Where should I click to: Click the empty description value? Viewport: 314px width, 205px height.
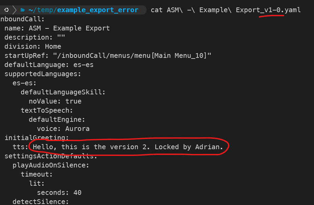(x=61, y=37)
